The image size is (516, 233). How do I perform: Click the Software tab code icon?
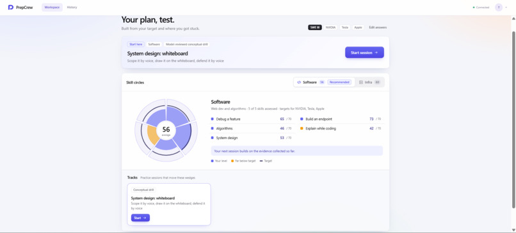coord(299,82)
